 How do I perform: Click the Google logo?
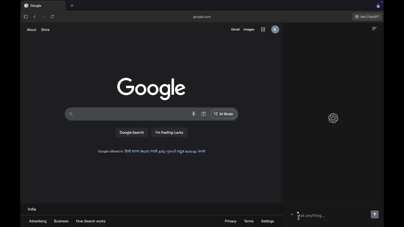tap(151, 89)
